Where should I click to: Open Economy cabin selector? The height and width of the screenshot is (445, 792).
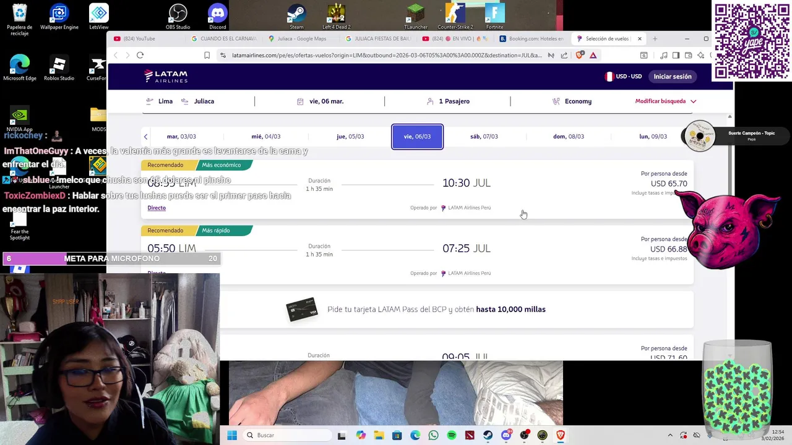tap(572, 101)
